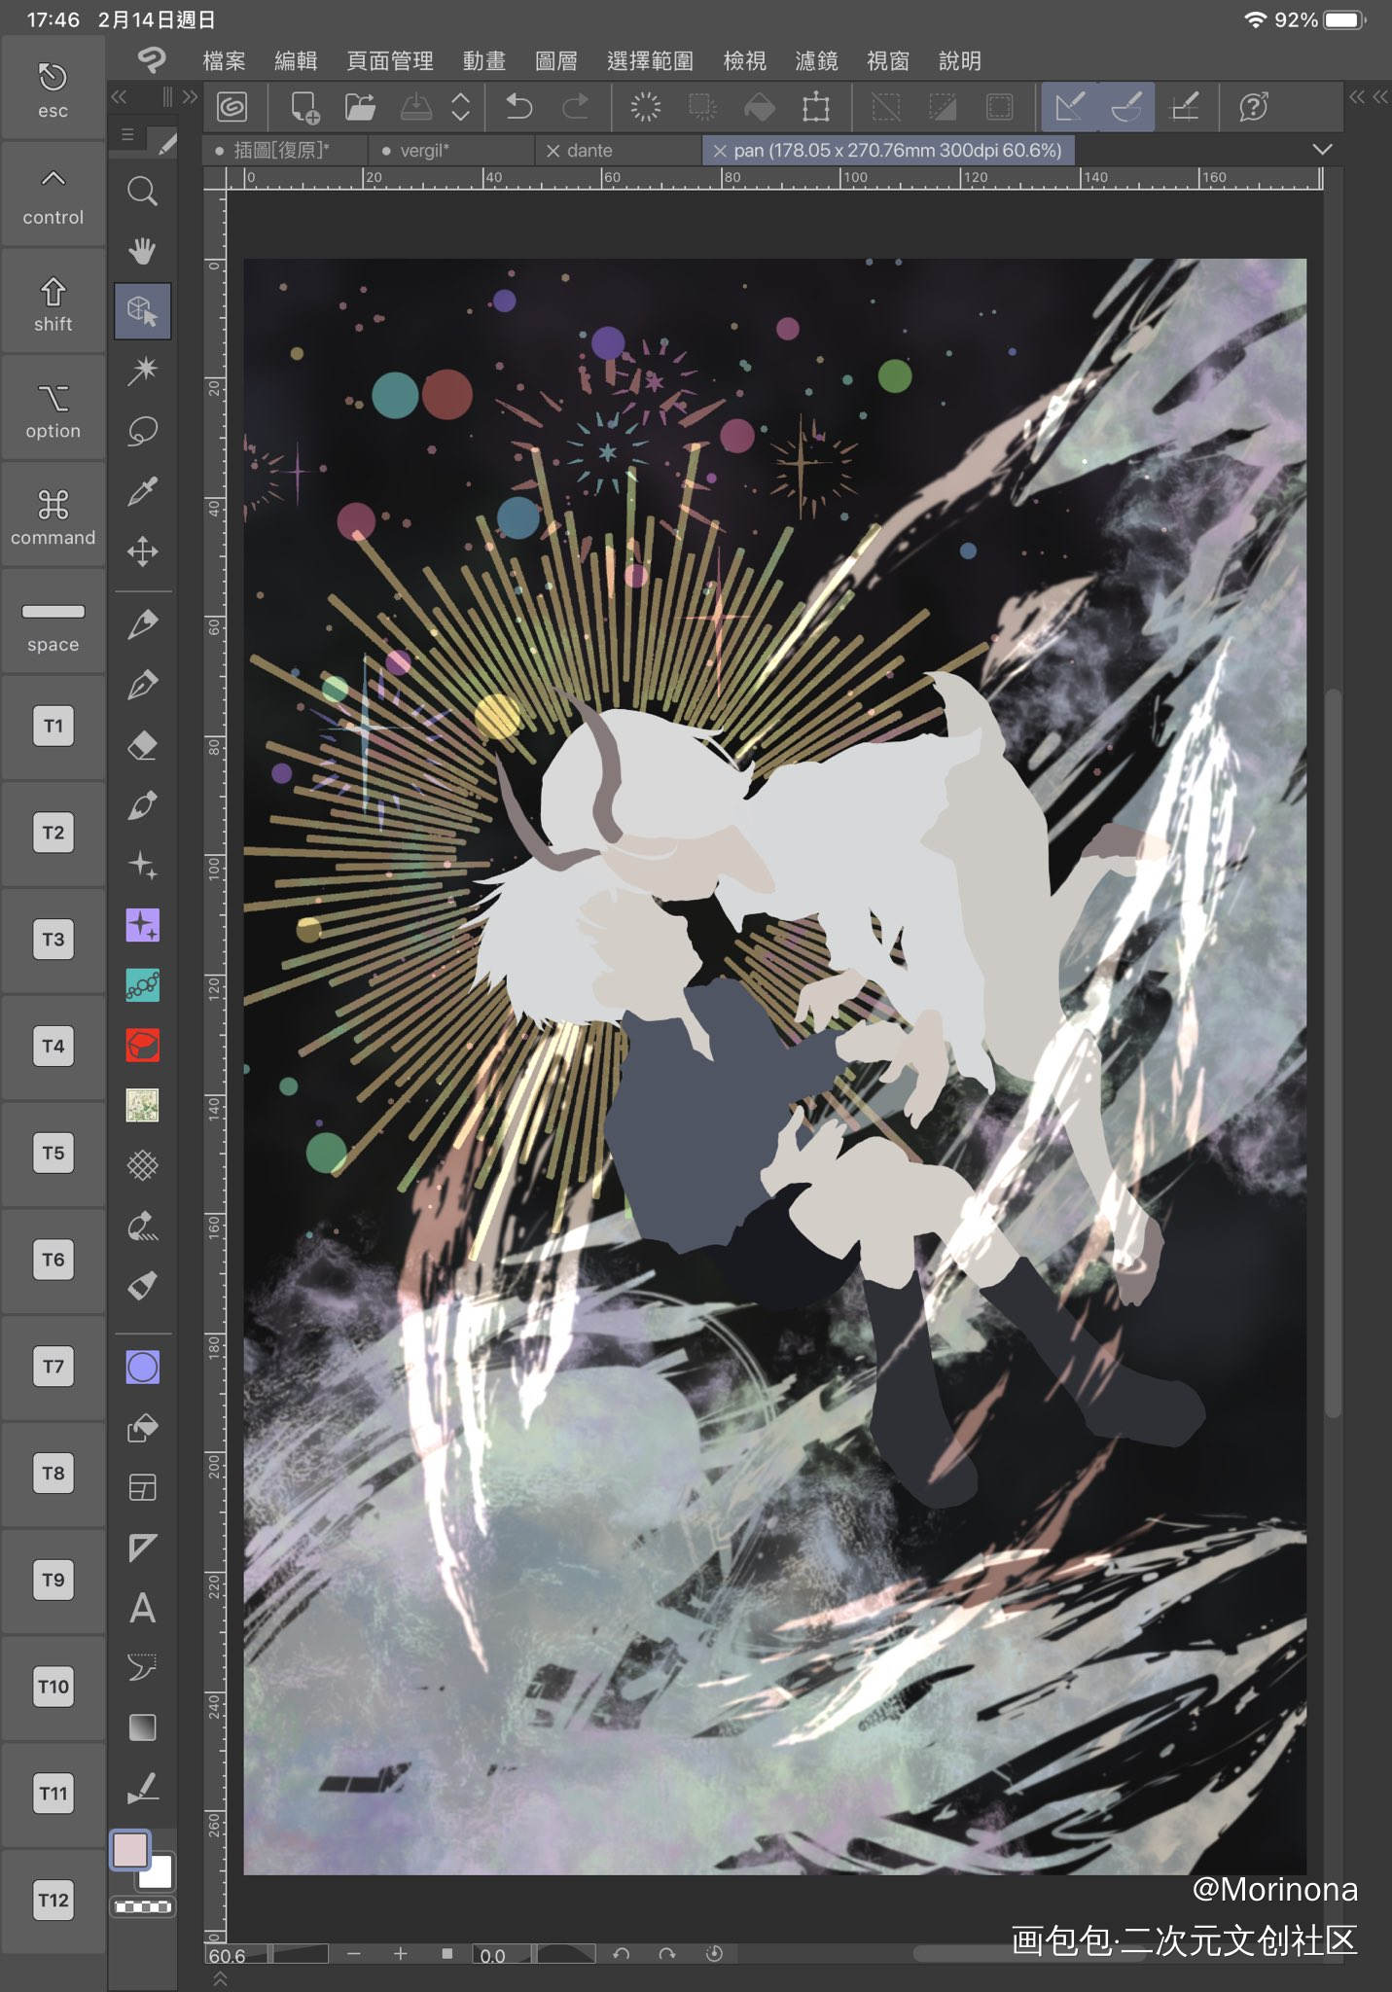The width and height of the screenshot is (1392, 1992).
Task: Tap the T5 shortcut key
Action: click(54, 1154)
